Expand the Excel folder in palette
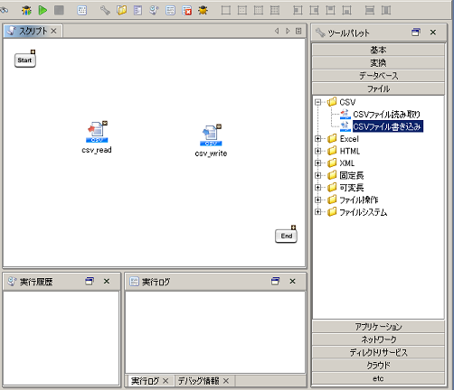 pos(317,139)
